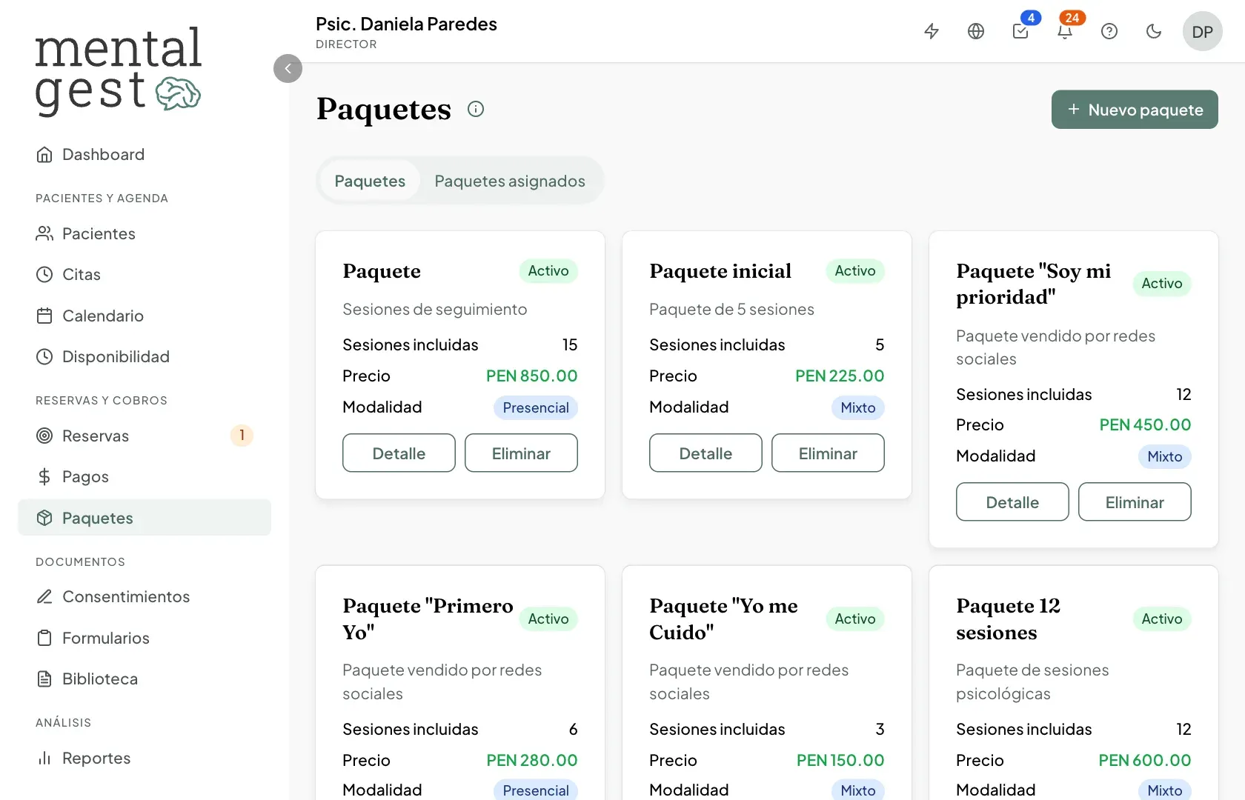Click Eliminar on the Sesiones de seguimiento package
The width and height of the screenshot is (1245, 800).
click(521, 453)
